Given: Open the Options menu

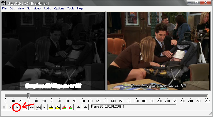Looking at the screenshot, I should coord(59,8).
